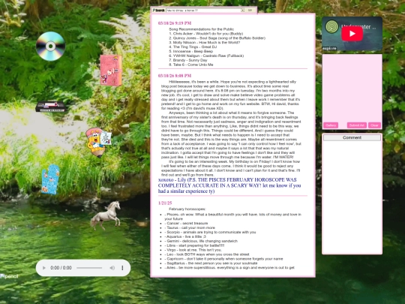Click the Submit Art button
This screenshot has height=304, width=405.
coord(357,125)
